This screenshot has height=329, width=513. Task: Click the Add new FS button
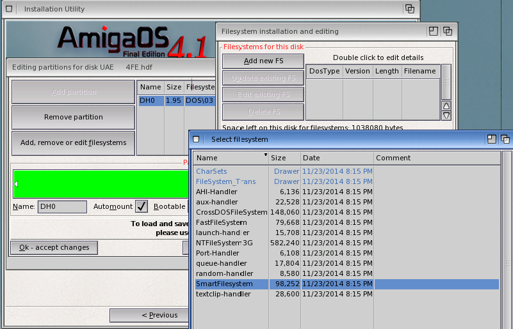263,61
